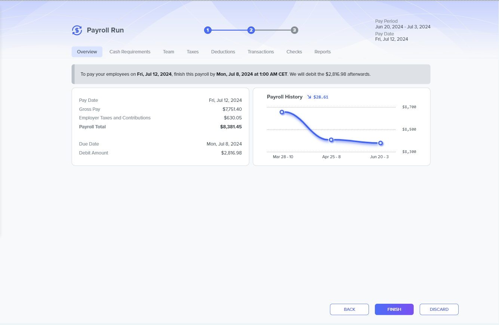Select step 2 in the progress stepper
This screenshot has height=325, width=499.
[x=251, y=30]
